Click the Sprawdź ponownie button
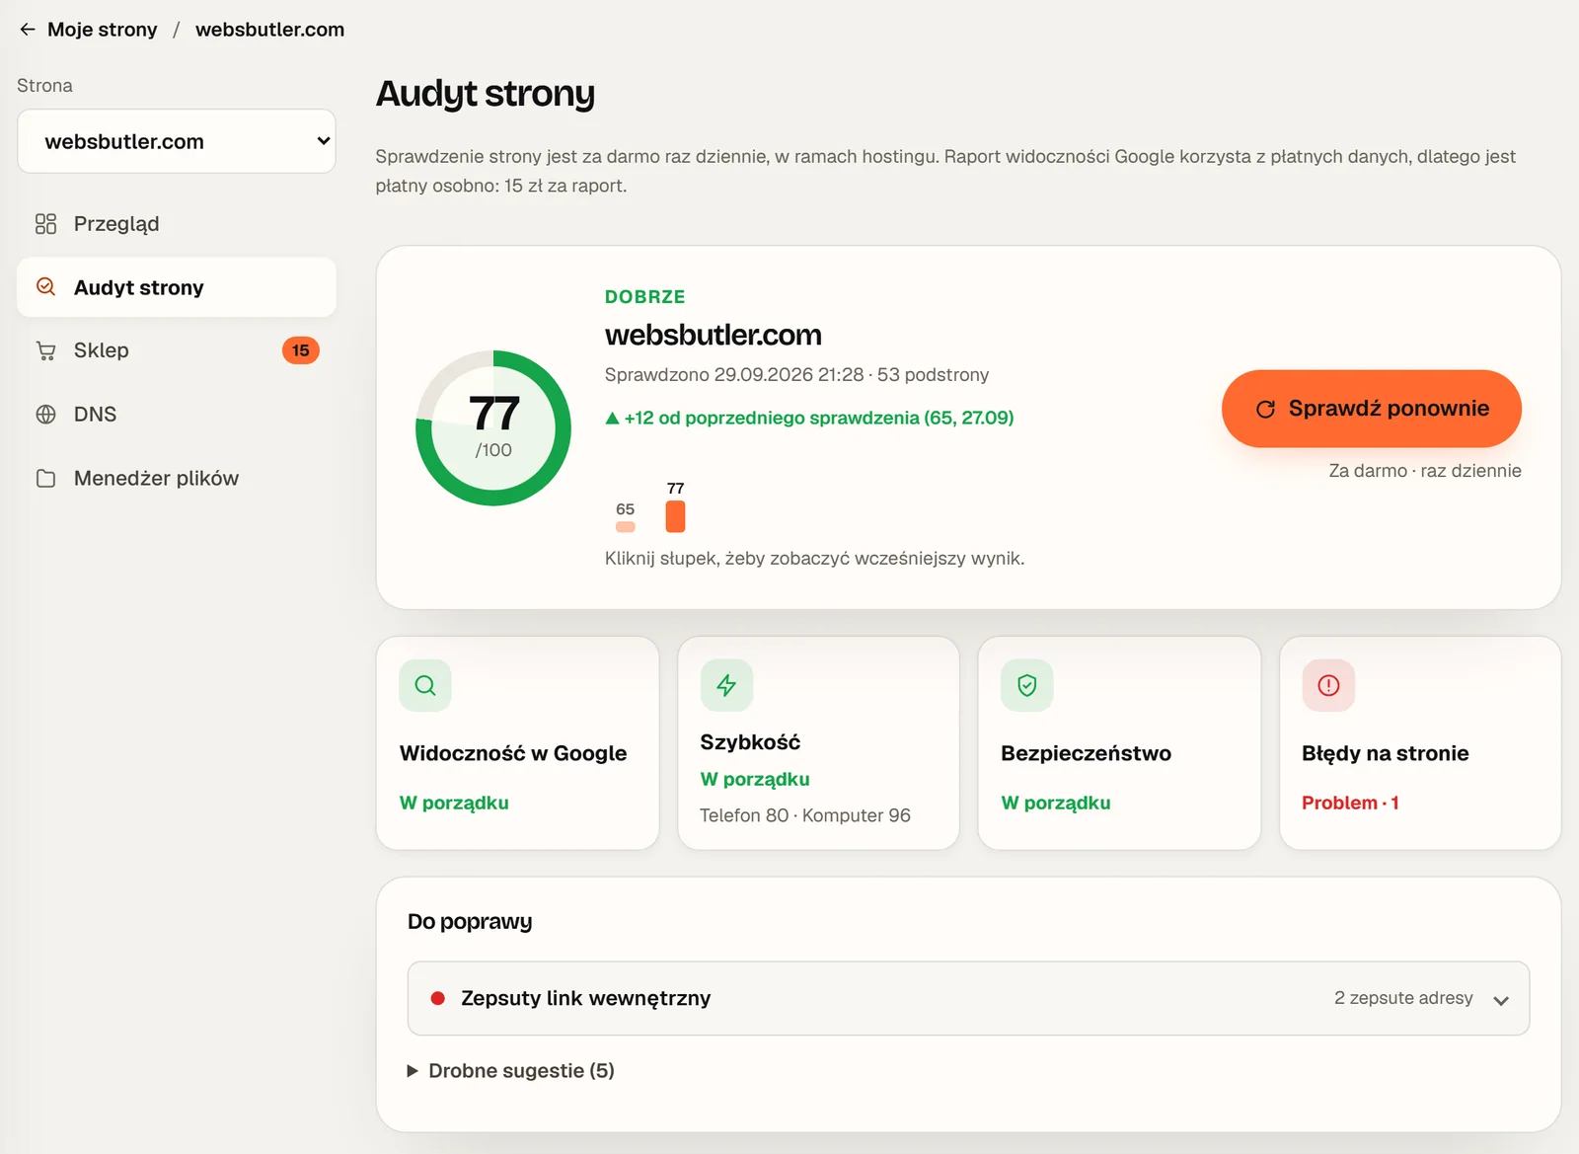 click(1371, 409)
